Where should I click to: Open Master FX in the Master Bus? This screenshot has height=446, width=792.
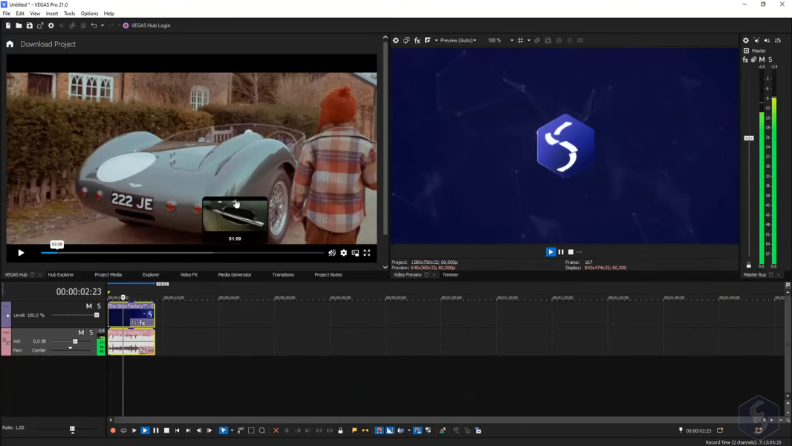[x=745, y=59]
